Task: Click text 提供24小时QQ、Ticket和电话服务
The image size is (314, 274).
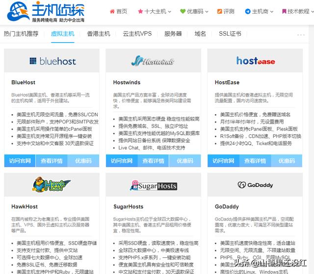Action: coord(256,144)
